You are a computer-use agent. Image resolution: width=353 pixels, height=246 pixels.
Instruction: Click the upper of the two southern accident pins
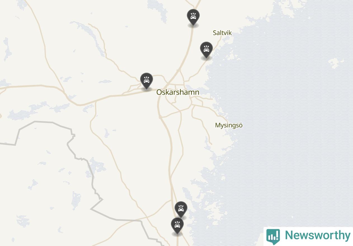tap(181, 210)
